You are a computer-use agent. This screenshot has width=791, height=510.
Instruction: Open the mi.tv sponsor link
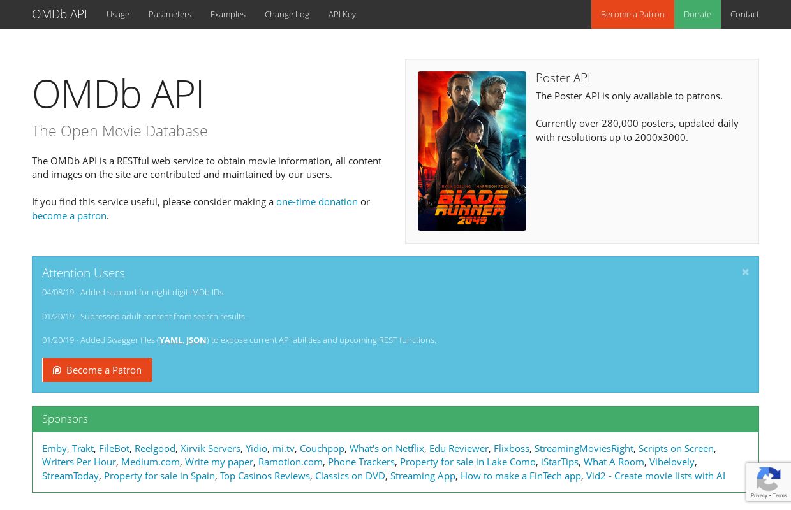pos(283,448)
